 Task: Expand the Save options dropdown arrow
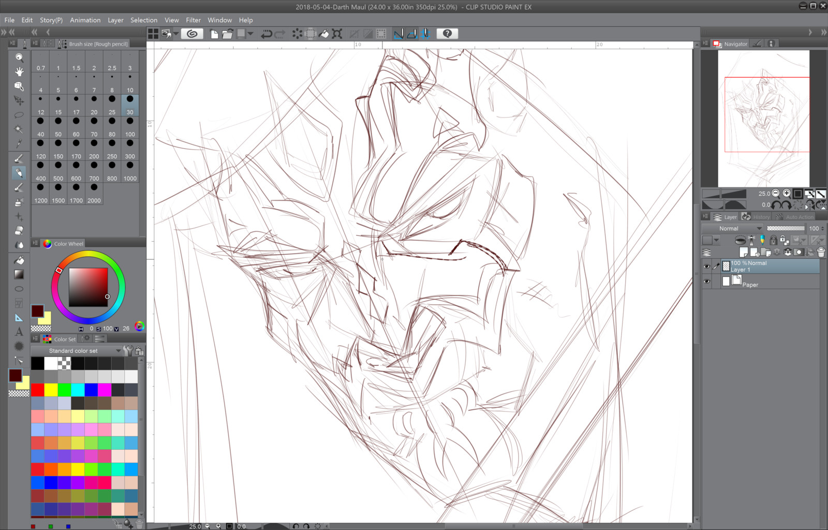pyautogui.click(x=250, y=34)
